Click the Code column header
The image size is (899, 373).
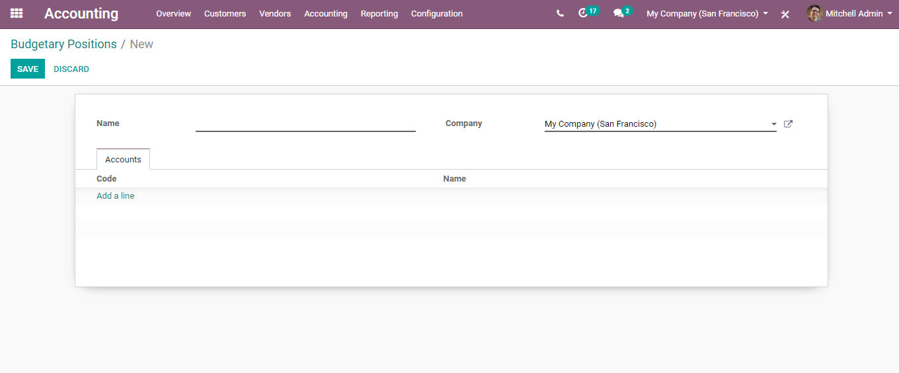[106, 178]
